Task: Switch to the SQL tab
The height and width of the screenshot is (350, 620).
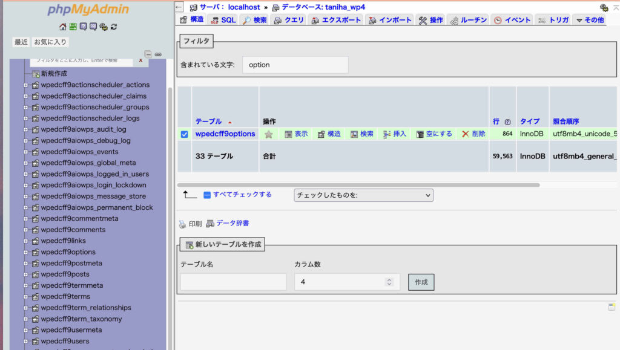Action: coord(223,20)
